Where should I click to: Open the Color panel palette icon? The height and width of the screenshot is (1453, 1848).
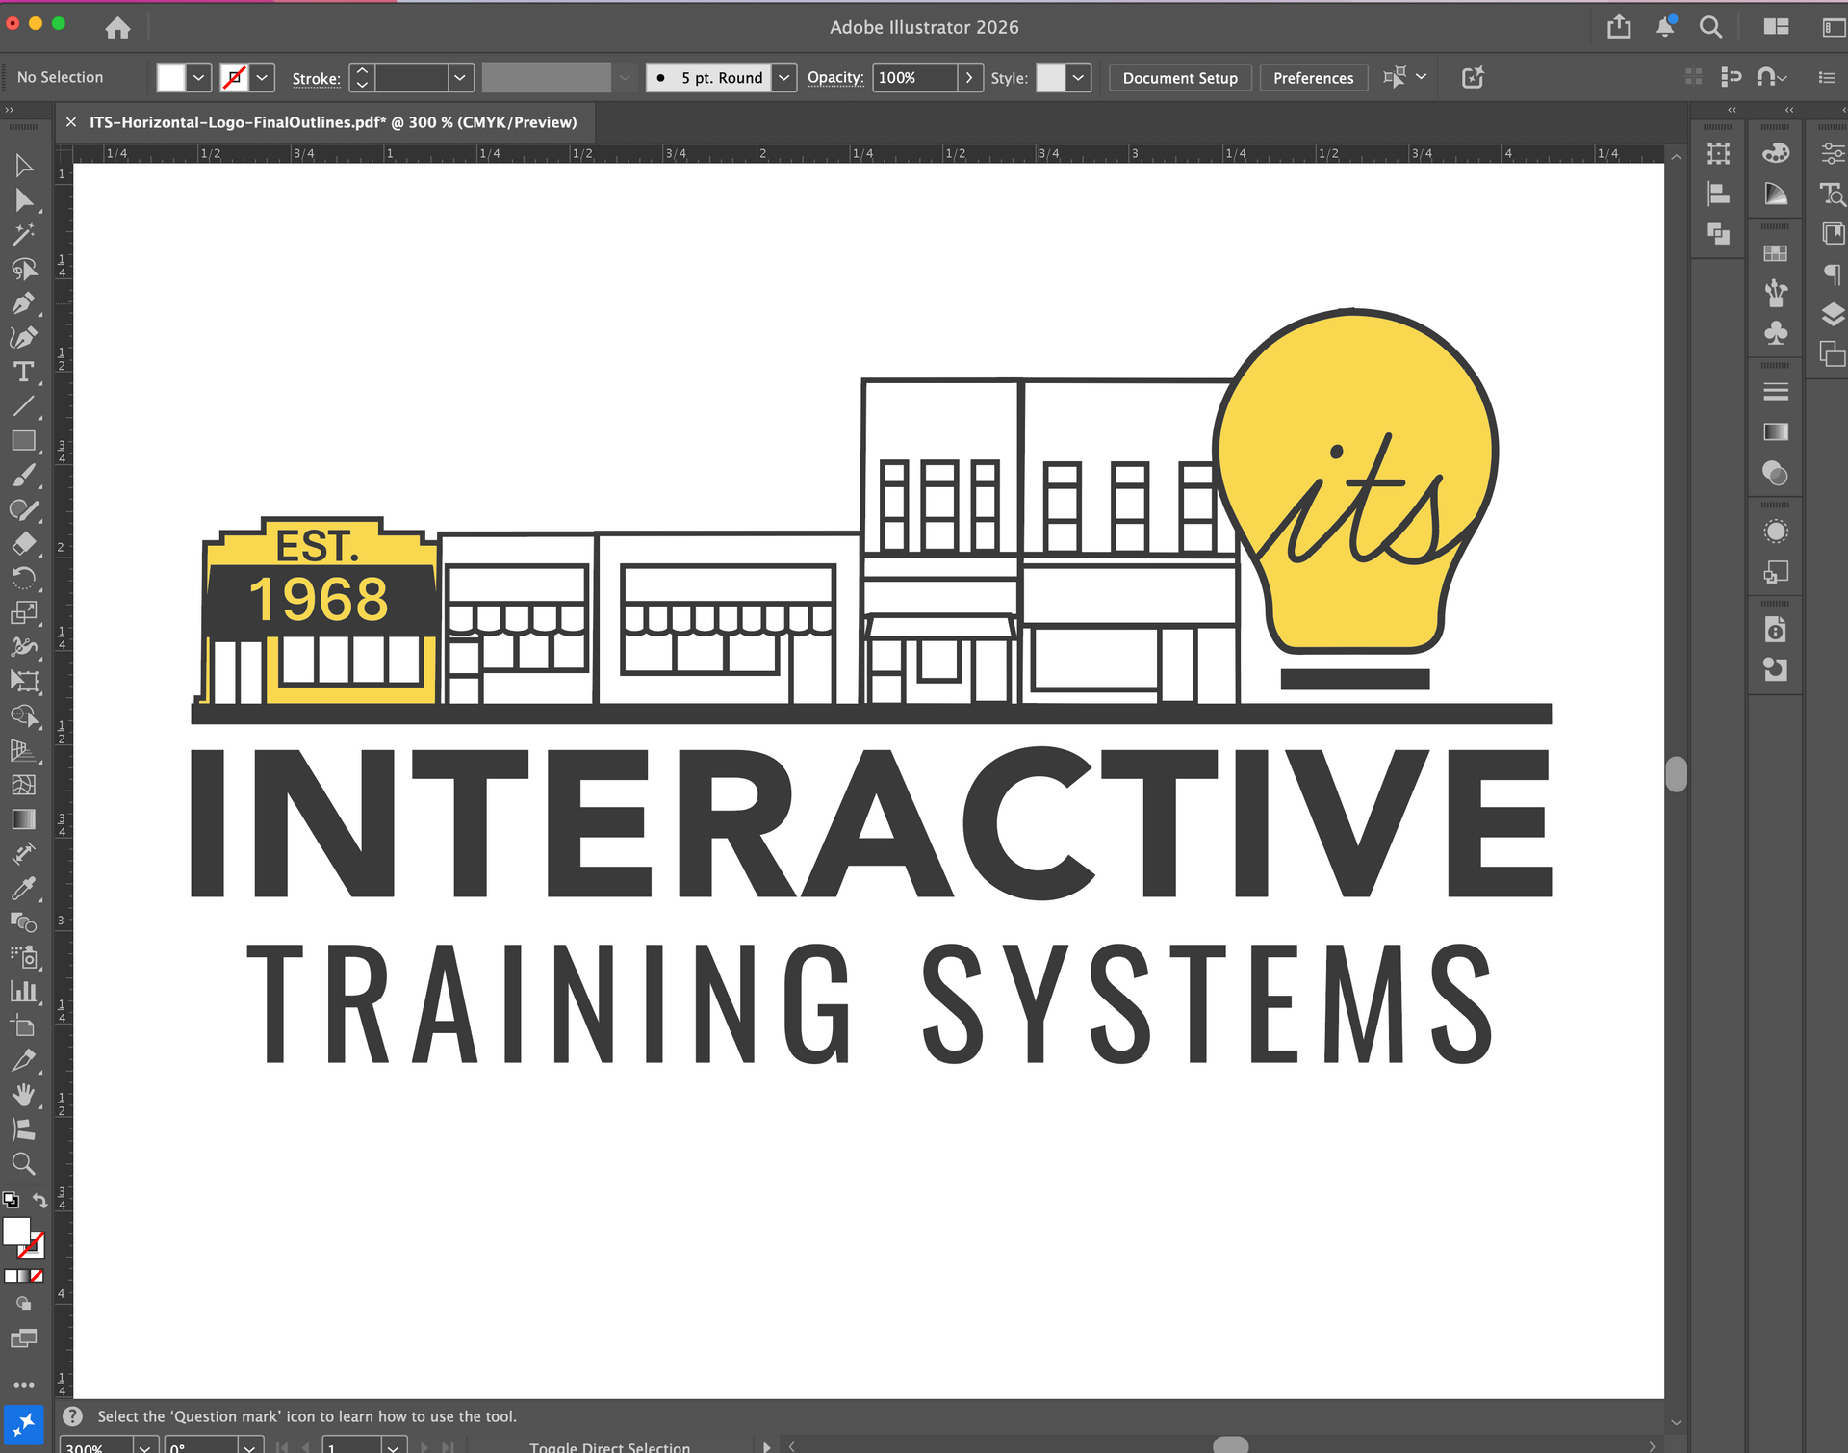click(1776, 153)
